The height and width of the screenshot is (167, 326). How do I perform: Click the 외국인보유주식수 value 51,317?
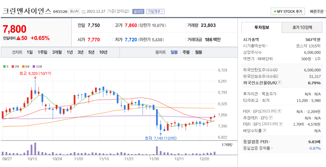point(315,76)
